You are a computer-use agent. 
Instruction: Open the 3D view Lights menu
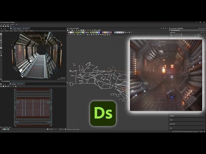pyautogui.click(x=11, y=31)
